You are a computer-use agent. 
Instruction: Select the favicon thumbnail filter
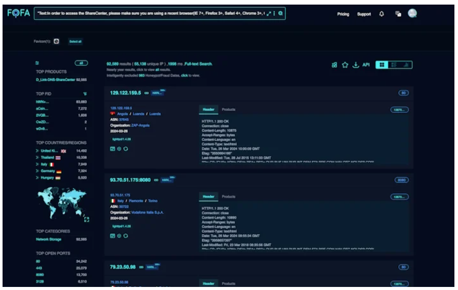56,41
